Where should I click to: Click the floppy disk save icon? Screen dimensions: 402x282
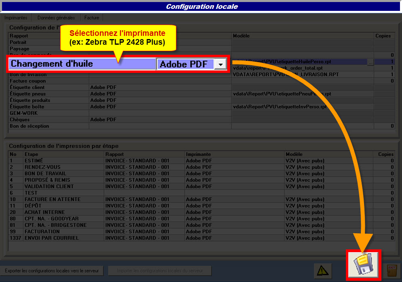[x=363, y=266]
